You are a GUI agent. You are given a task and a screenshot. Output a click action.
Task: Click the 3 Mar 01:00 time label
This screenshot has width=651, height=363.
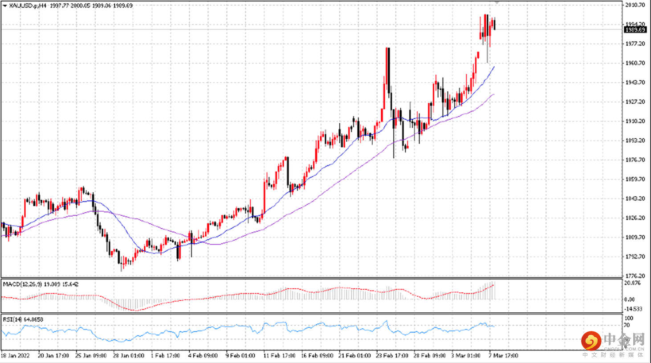tap(466, 356)
